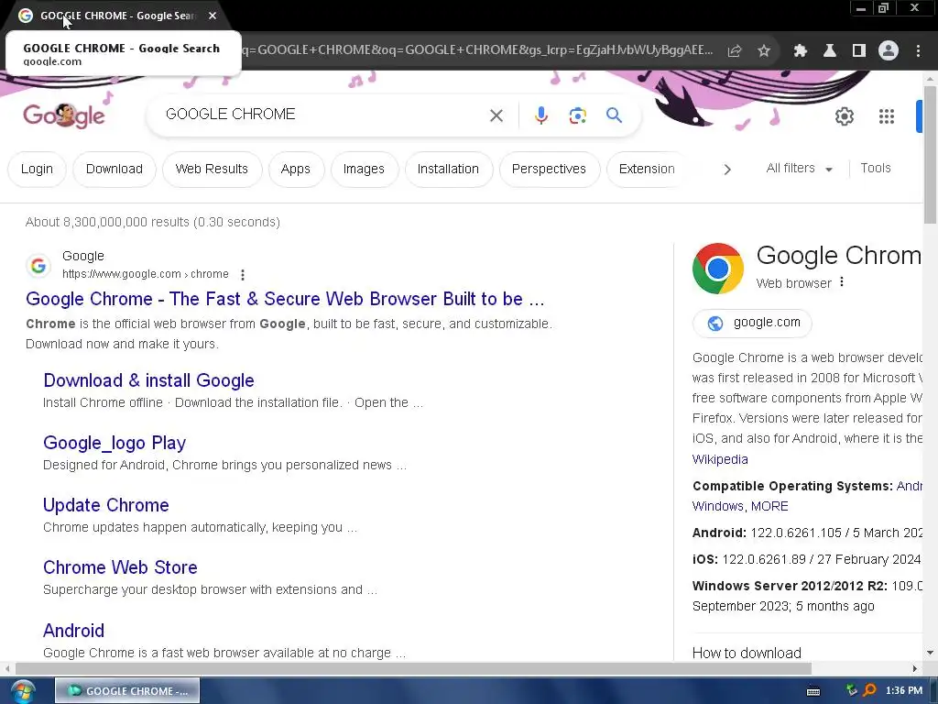This screenshot has width=938, height=704.
Task: Click the horizontal scrollbar thumb
Action: tap(413, 668)
